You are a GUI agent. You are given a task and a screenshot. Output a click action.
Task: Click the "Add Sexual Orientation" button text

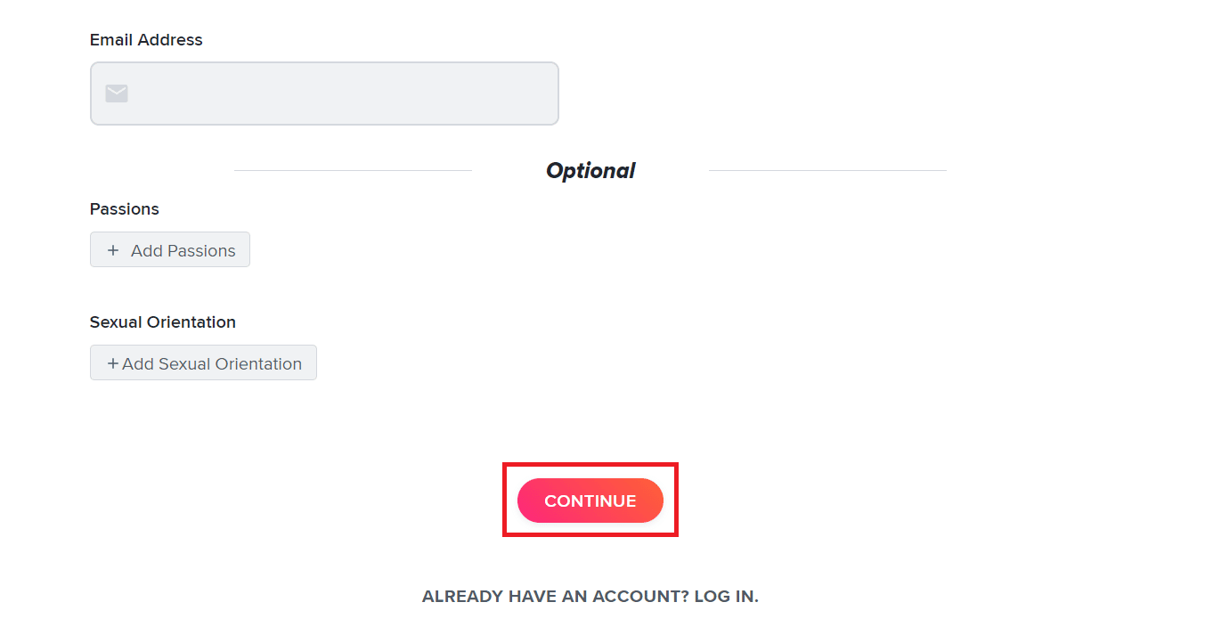coord(212,364)
